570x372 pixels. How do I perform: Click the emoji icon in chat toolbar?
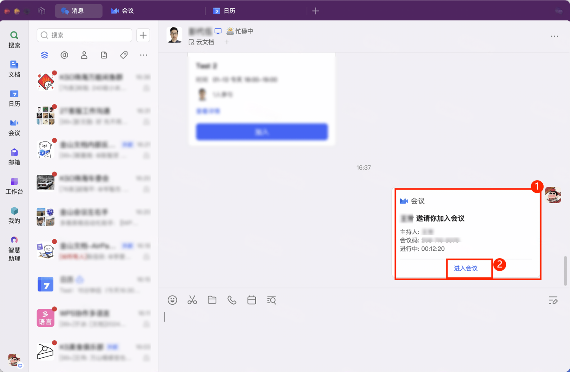[172, 300]
